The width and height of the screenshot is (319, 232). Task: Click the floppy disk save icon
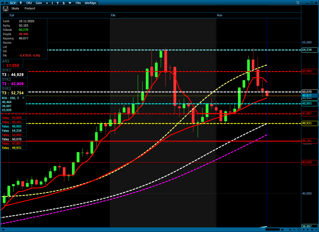pos(5,9)
